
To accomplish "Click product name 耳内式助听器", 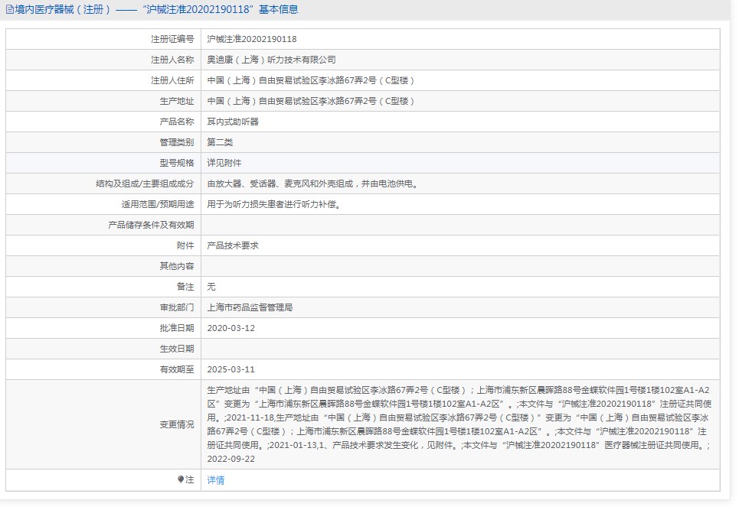I will click(x=233, y=122).
